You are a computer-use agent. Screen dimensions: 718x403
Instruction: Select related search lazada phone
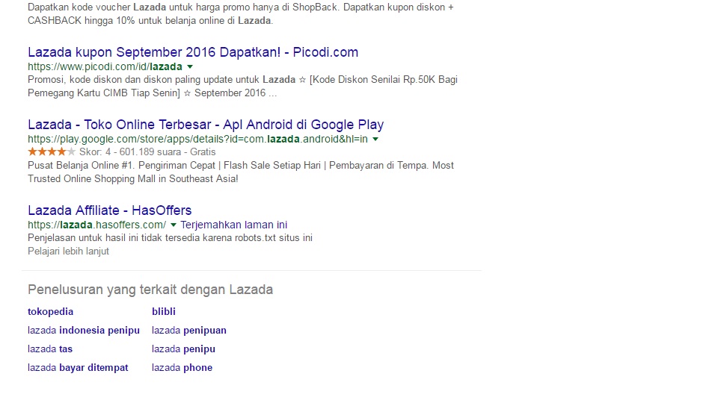coord(182,368)
